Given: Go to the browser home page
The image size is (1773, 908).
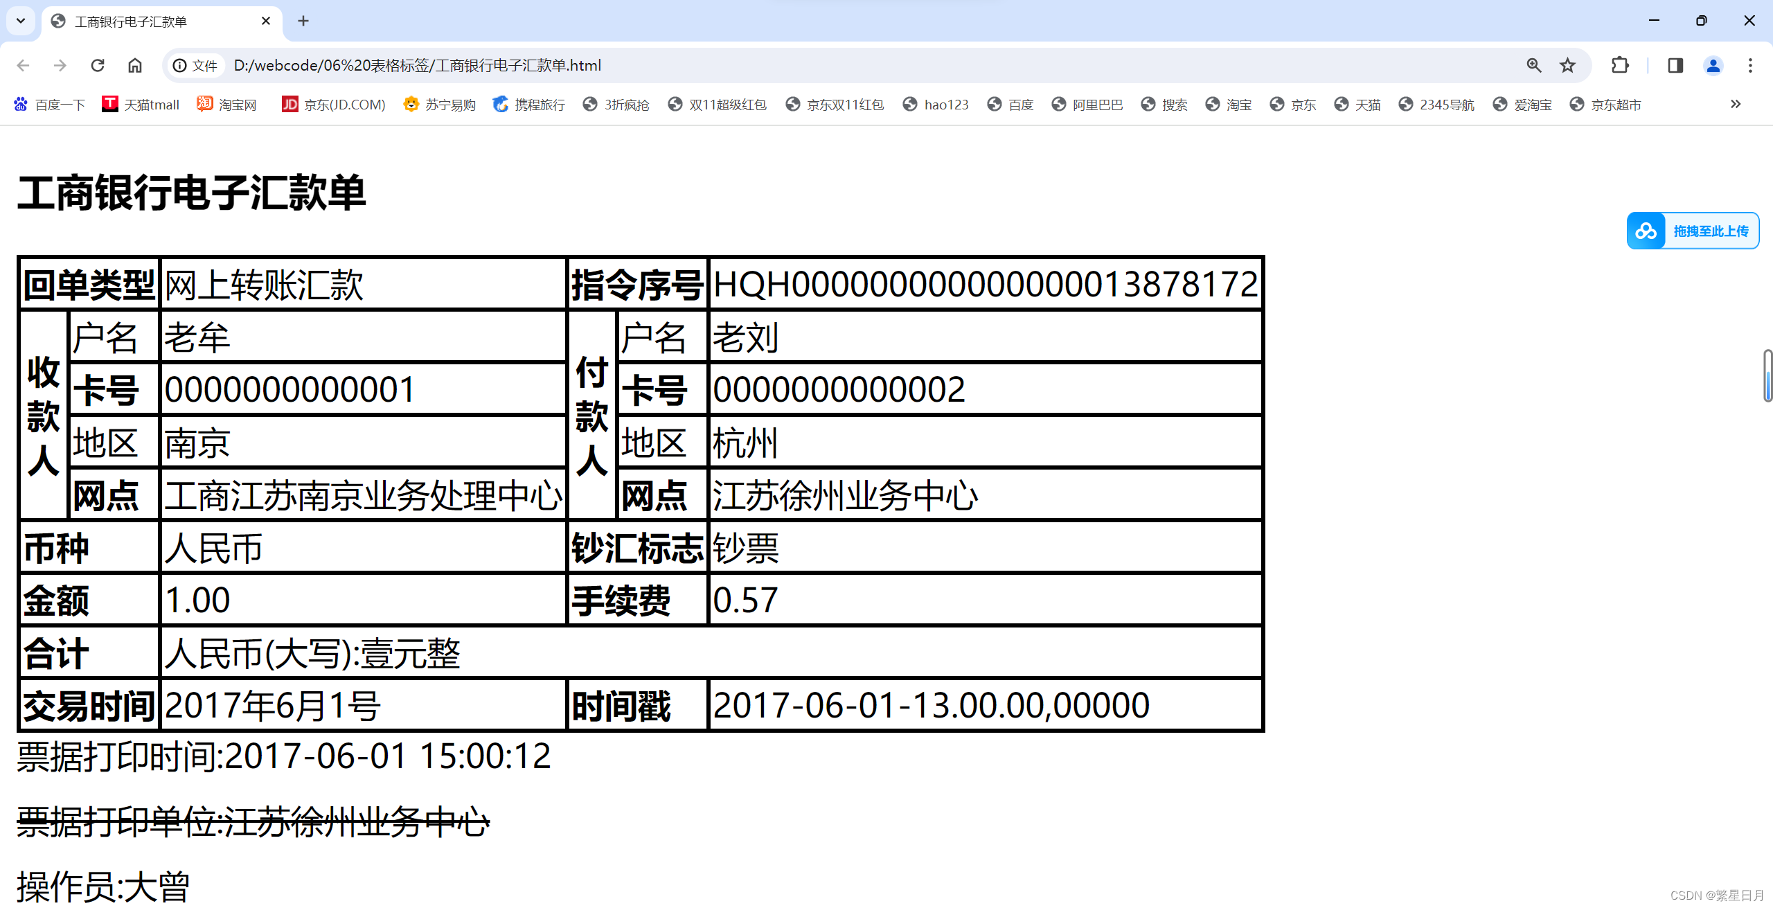Looking at the screenshot, I should [135, 65].
